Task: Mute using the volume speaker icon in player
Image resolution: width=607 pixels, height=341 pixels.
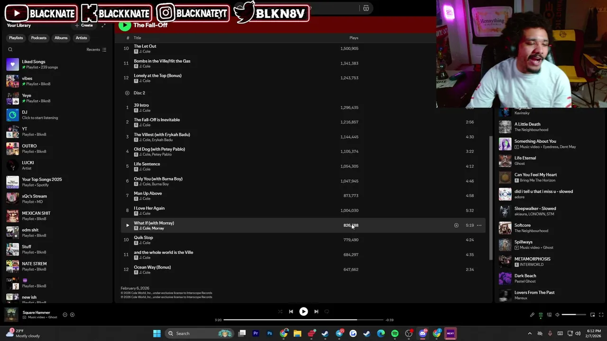Action: 558,314
